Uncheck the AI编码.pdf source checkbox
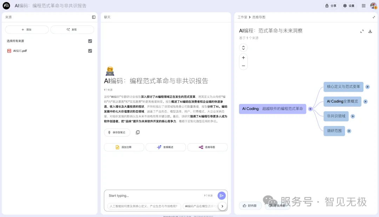Image resolution: width=379 pixels, height=217 pixels. [90, 51]
